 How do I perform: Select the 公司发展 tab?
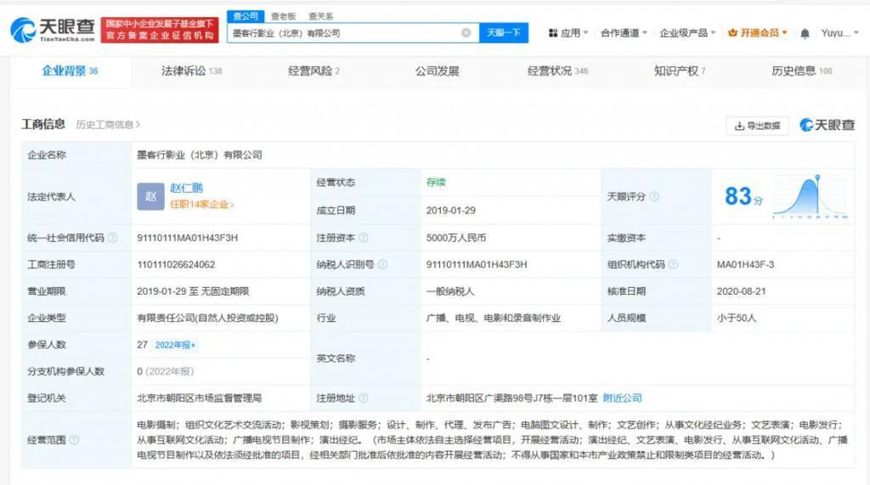coord(438,71)
